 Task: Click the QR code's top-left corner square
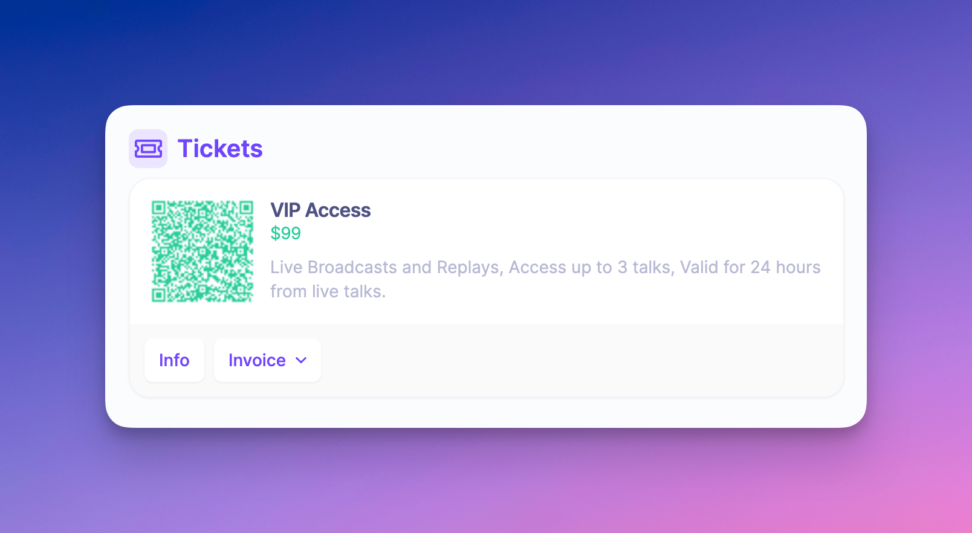(x=158, y=208)
